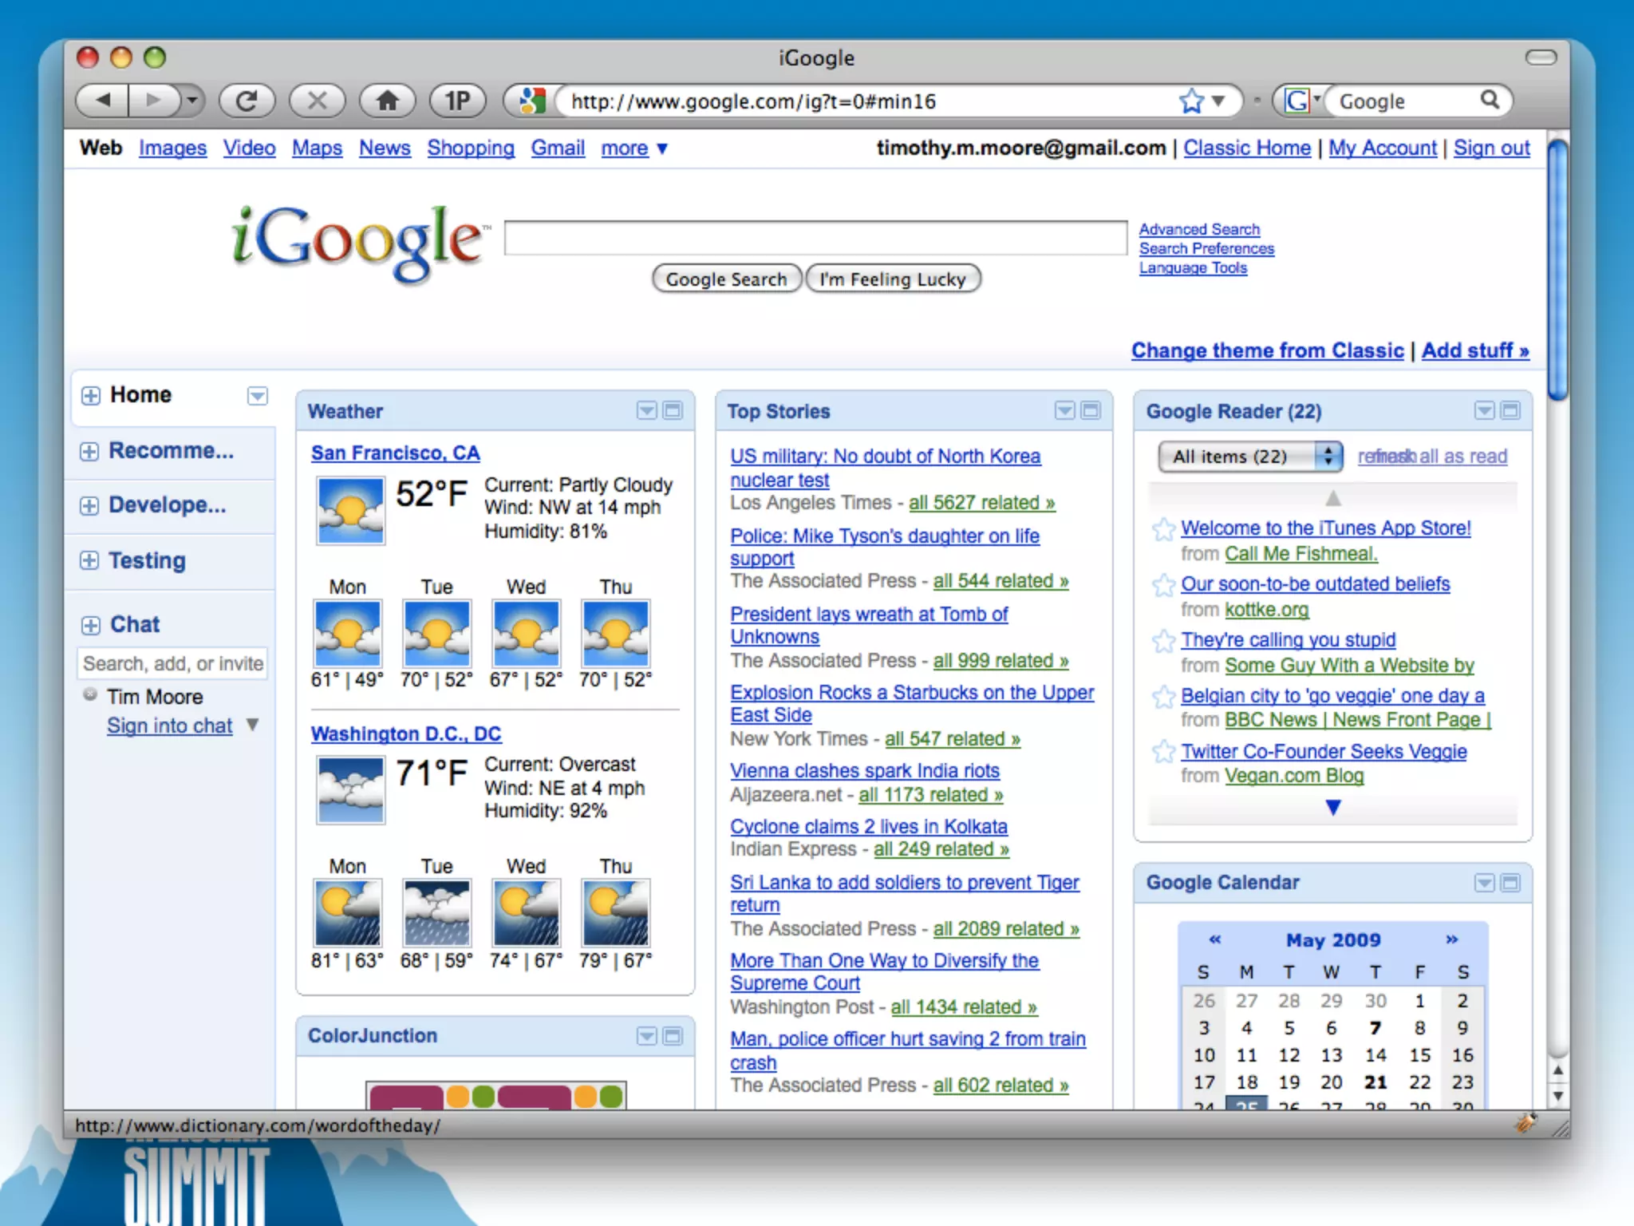This screenshot has width=1634, height=1226.
Task: Click the Google site favicon in address bar
Action: (531, 101)
